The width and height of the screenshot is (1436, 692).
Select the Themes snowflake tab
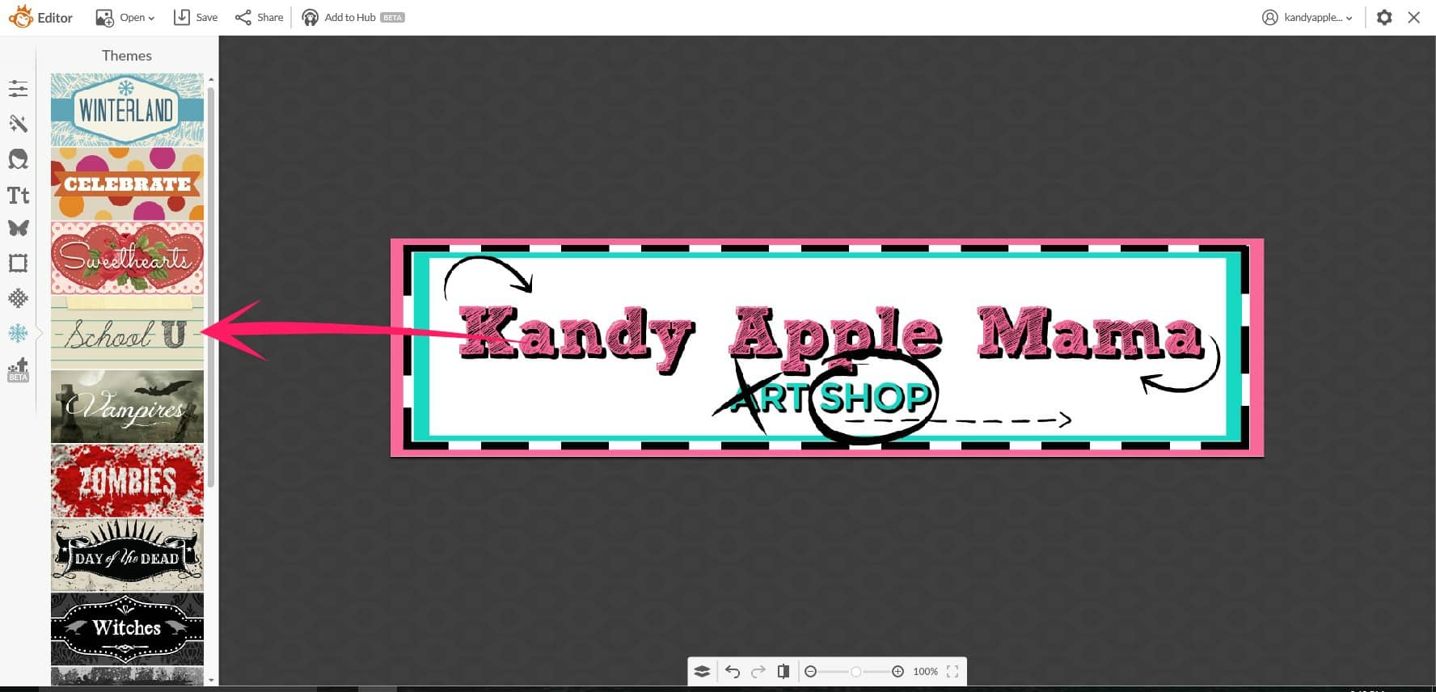[18, 333]
